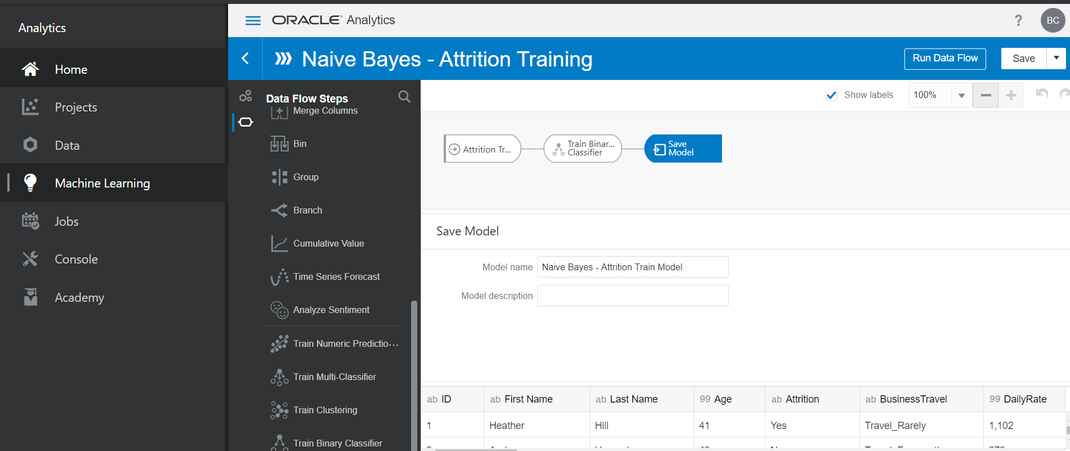Select the Analyze Sentiment step icon
This screenshot has height=451, width=1070.
point(279,310)
